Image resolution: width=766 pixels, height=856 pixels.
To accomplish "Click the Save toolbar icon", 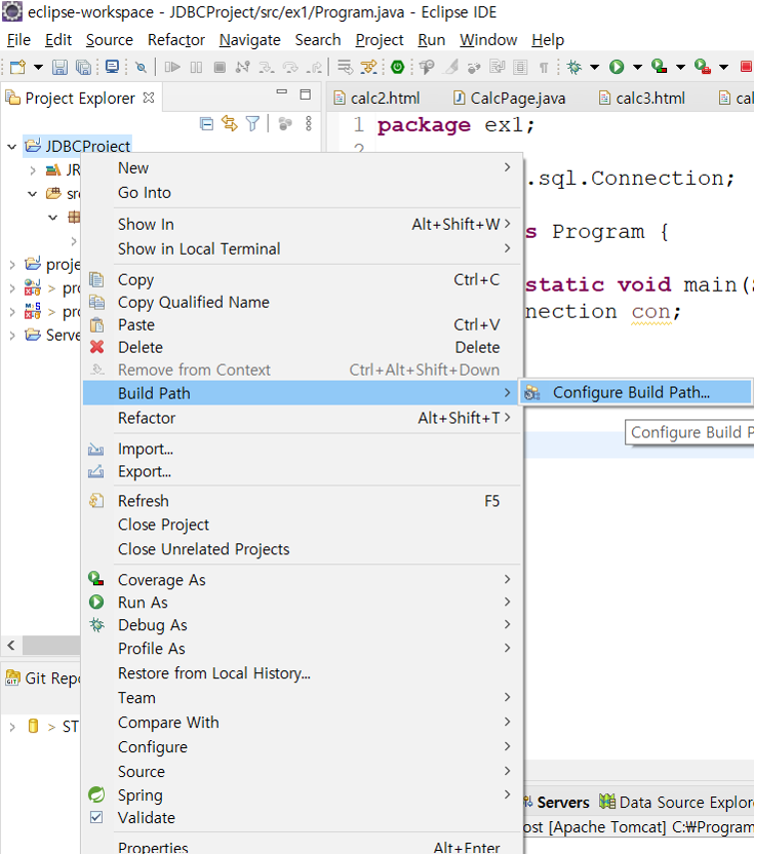I will click(x=59, y=67).
